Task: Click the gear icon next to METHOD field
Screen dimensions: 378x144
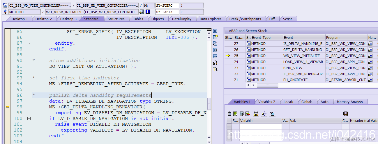Action: [x=5, y=12]
